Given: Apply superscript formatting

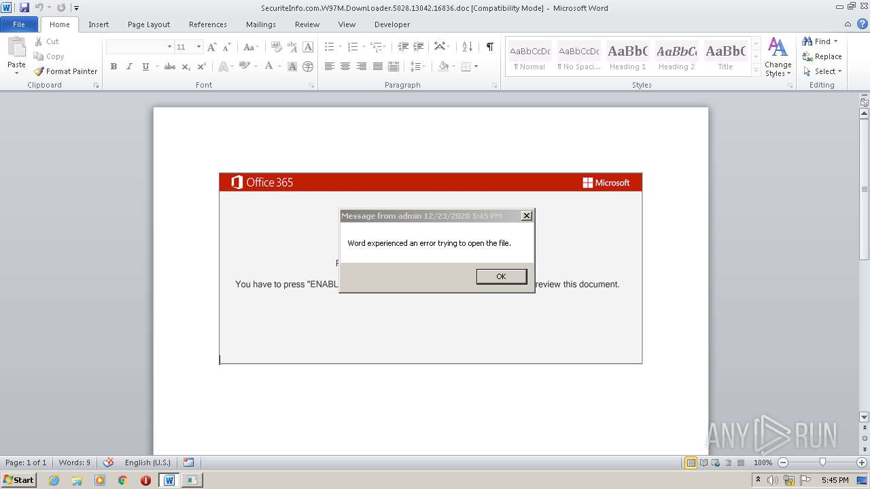Looking at the screenshot, I should (x=202, y=67).
